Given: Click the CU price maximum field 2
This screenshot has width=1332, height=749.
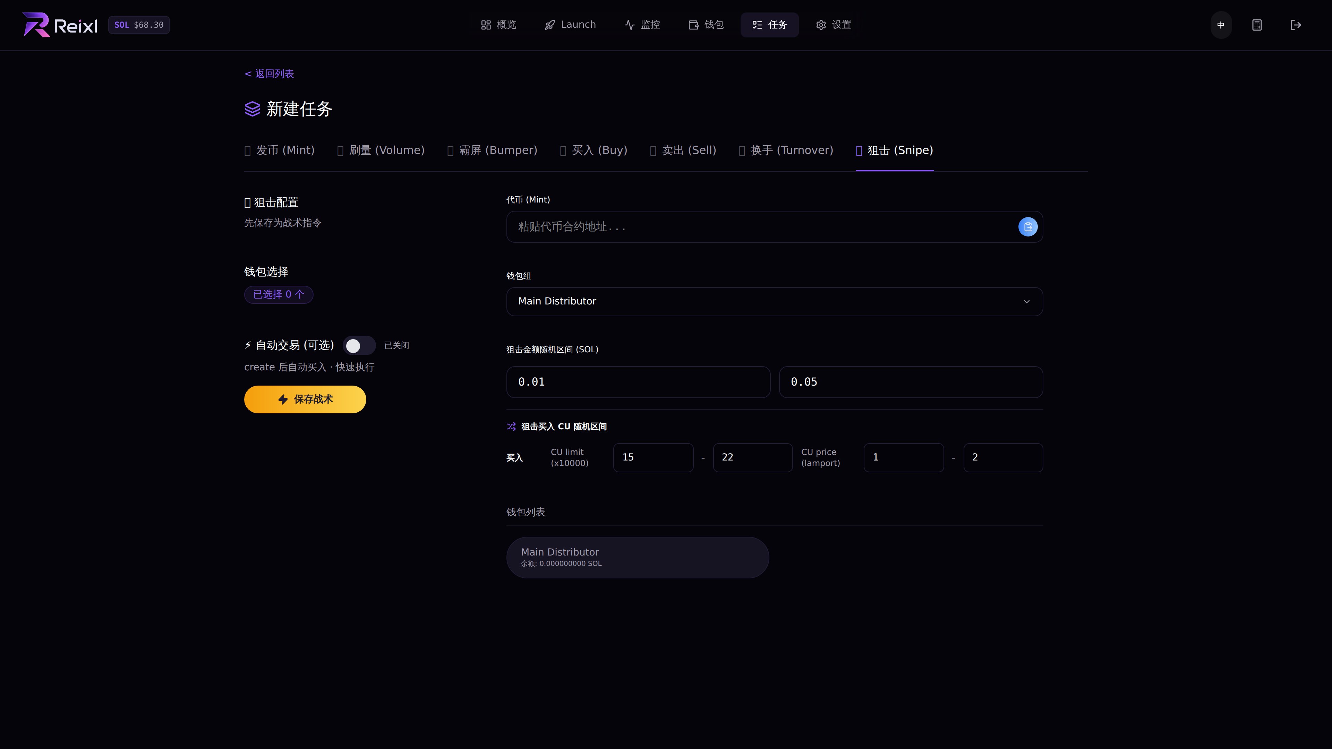Looking at the screenshot, I should coord(1003,457).
